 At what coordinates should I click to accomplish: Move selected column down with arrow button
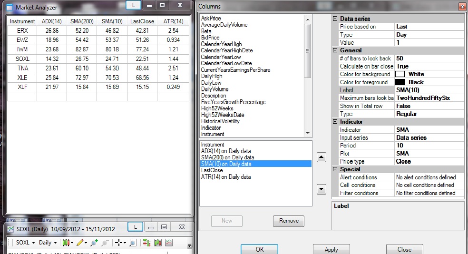pyautogui.click(x=321, y=189)
